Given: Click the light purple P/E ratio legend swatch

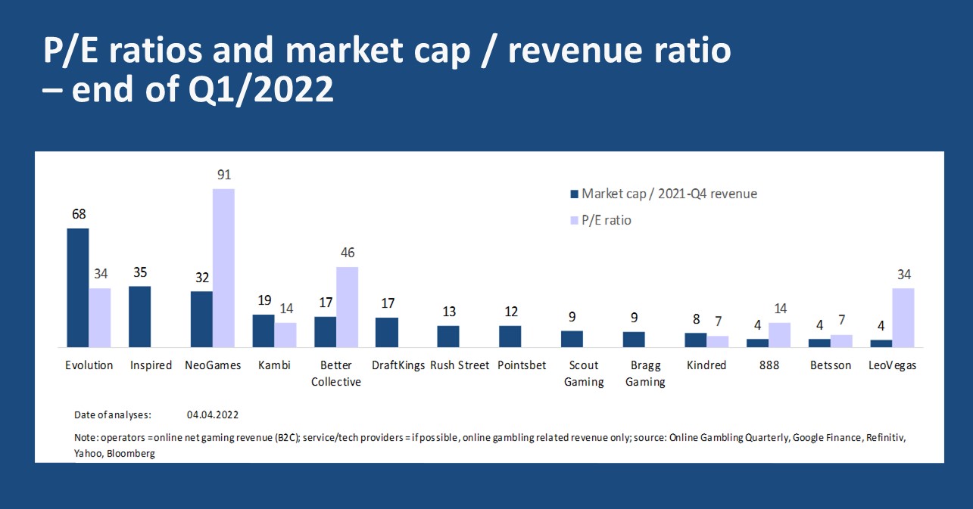Looking at the screenshot, I should point(574,221).
